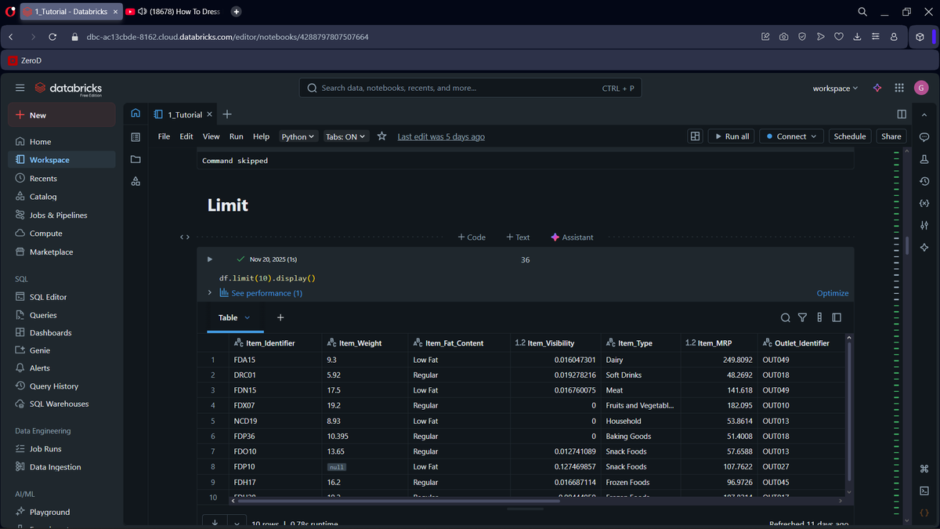The width and height of the screenshot is (940, 529).
Task: Sort by the Item_Identifier column header
Action: coord(270,343)
